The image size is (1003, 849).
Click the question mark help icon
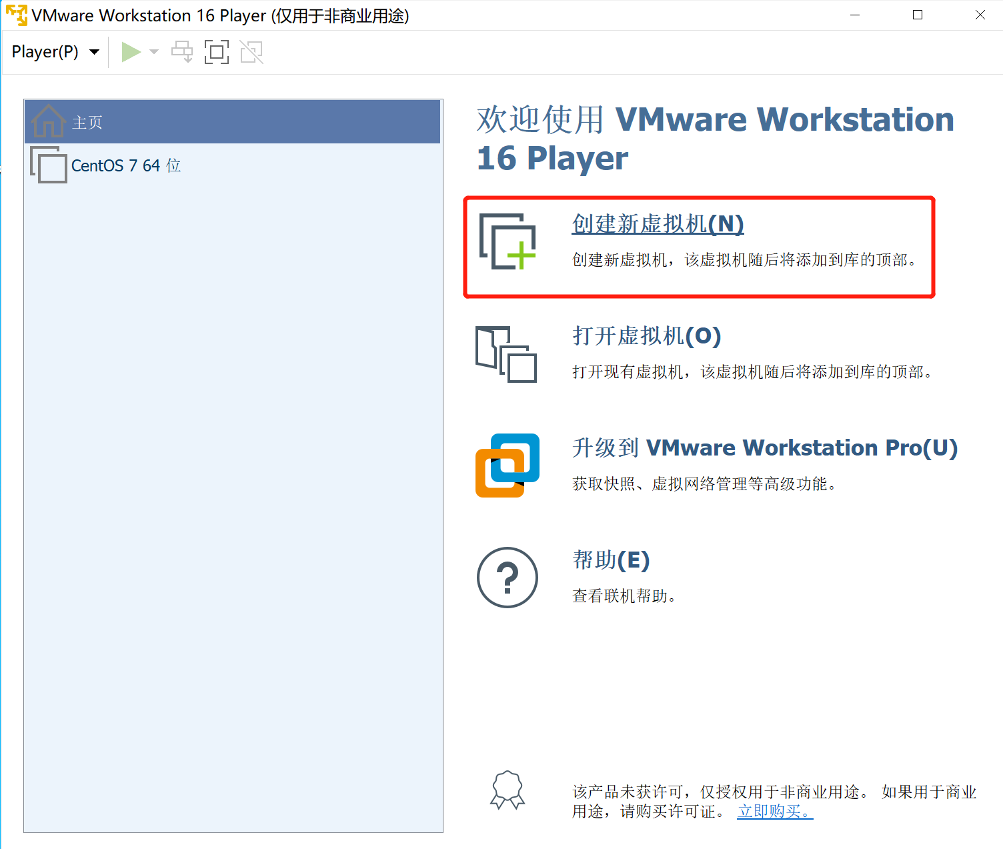pos(508,578)
